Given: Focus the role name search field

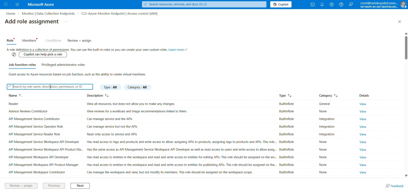Looking at the screenshot, I should [50, 86].
